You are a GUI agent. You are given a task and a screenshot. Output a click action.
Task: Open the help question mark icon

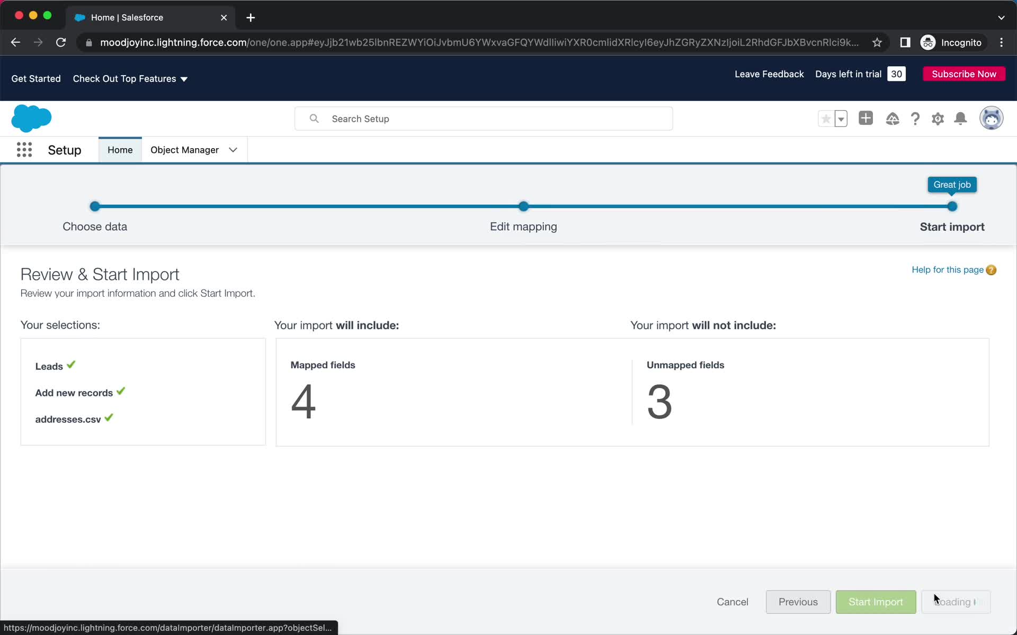[x=915, y=119]
